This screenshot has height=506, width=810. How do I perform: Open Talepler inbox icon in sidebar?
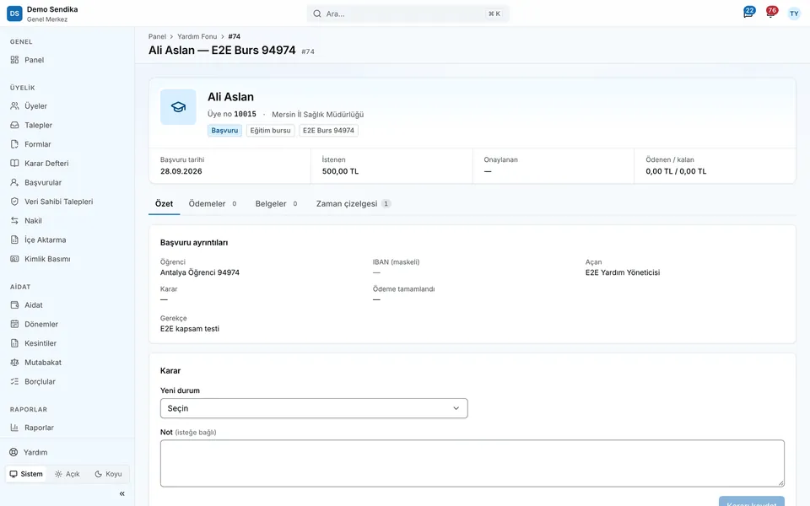tap(14, 125)
